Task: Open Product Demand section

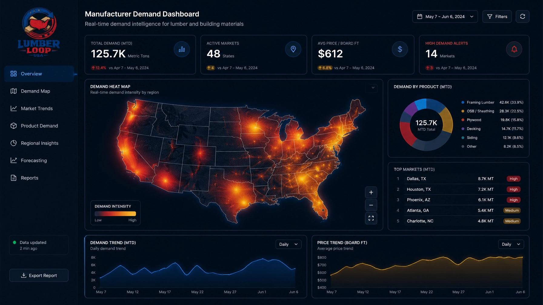Action: tap(39, 126)
